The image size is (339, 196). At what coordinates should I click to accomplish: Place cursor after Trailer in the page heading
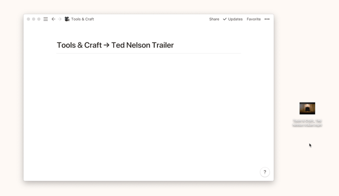click(174, 45)
